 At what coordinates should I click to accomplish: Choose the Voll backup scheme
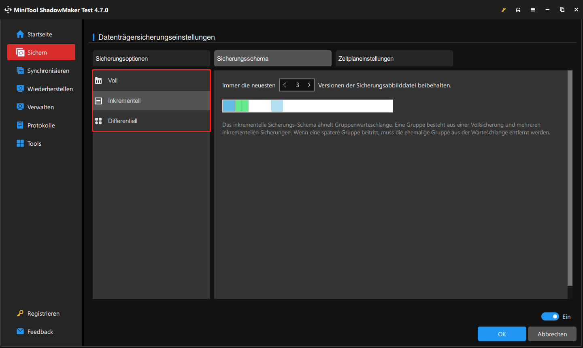click(x=151, y=81)
